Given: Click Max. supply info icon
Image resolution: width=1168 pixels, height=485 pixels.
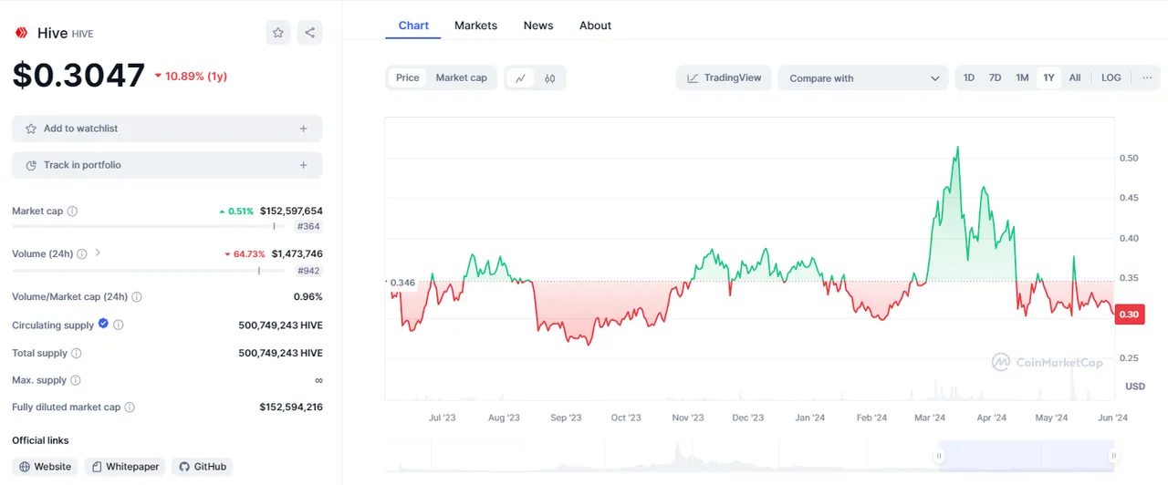Looking at the screenshot, I should point(76,380).
